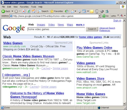Open History of Home Video Games Homepage
Image resolution: width=127 pixels, height=110 pixels.
click(x=37, y=95)
